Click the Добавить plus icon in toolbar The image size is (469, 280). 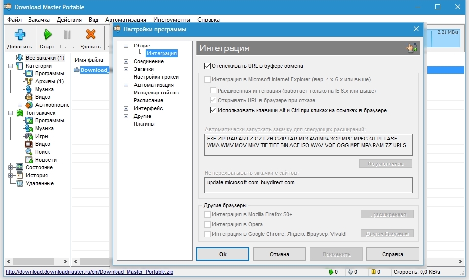coord(20,35)
